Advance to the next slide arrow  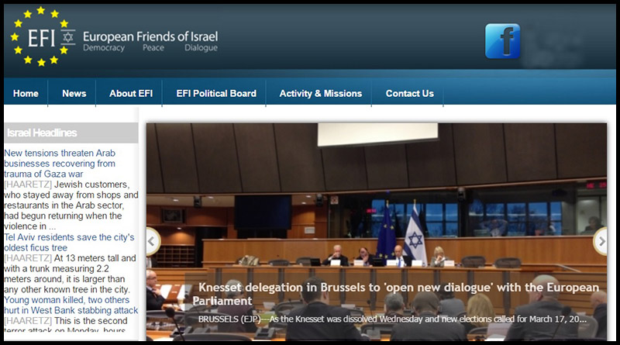coord(600,241)
